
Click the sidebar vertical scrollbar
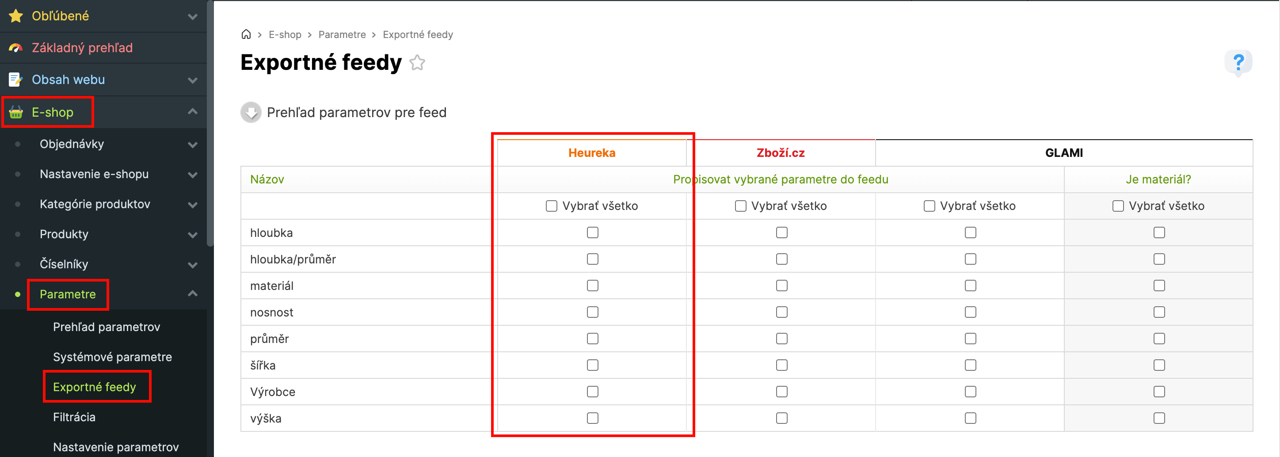pos(210,124)
